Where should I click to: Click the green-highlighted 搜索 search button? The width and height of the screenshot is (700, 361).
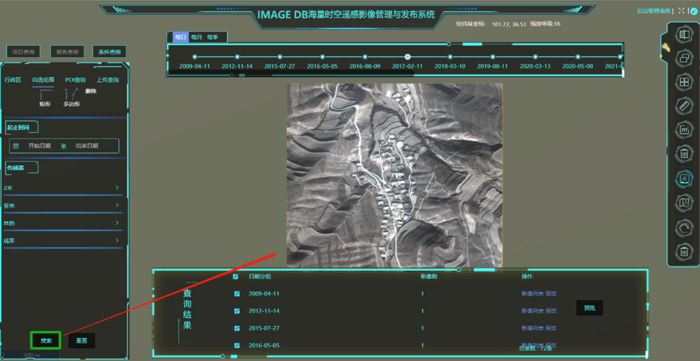point(46,340)
